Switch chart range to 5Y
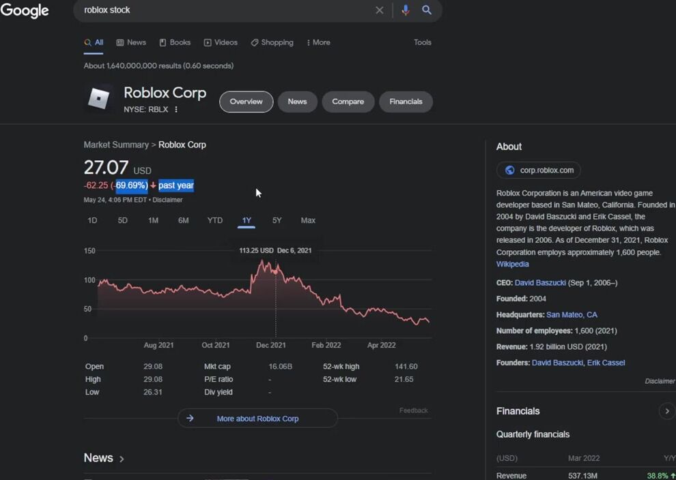 [x=277, y=220]
